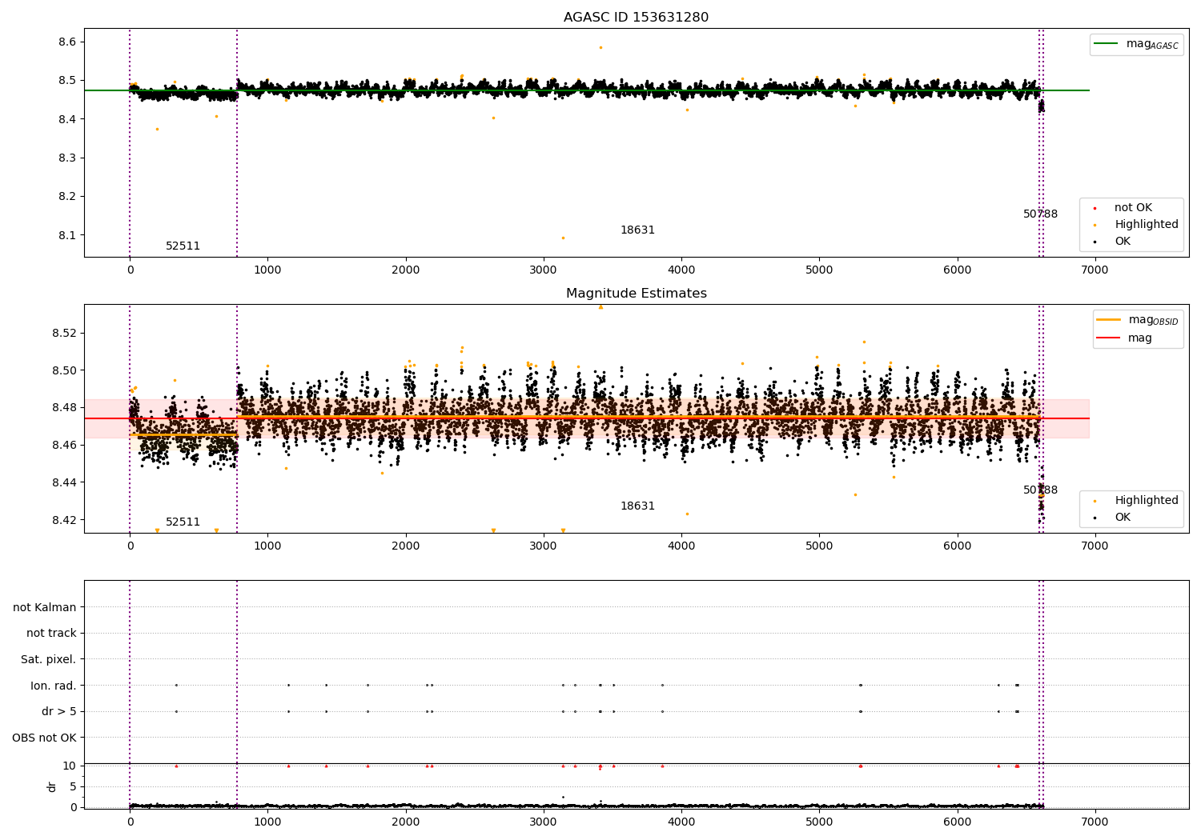Click the 'AGASC ID 153631280' title

tap(636, 18)
